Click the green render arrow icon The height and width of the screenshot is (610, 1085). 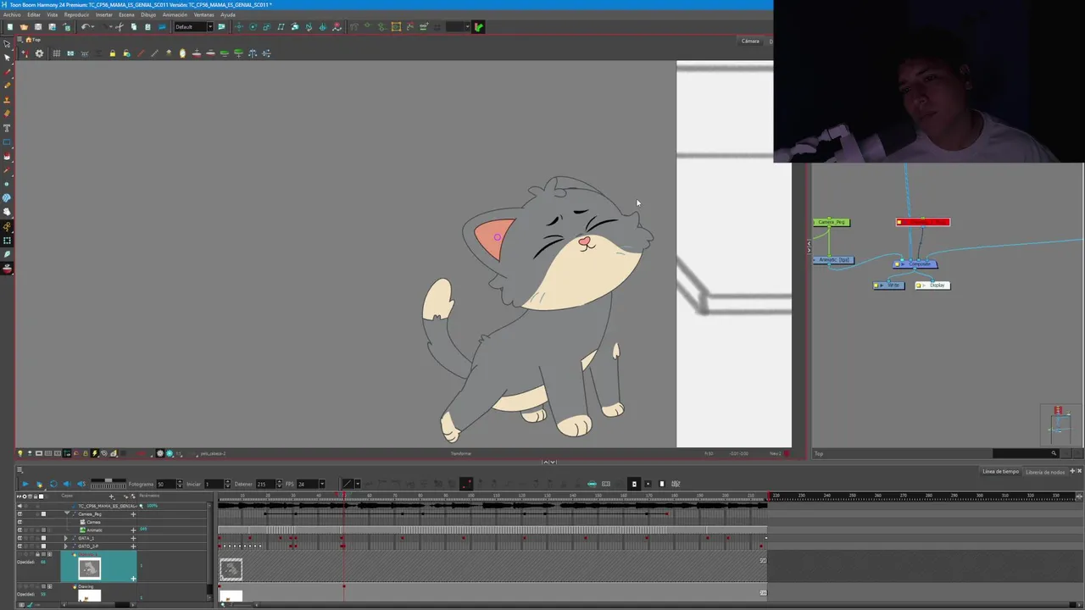[479, 27]
